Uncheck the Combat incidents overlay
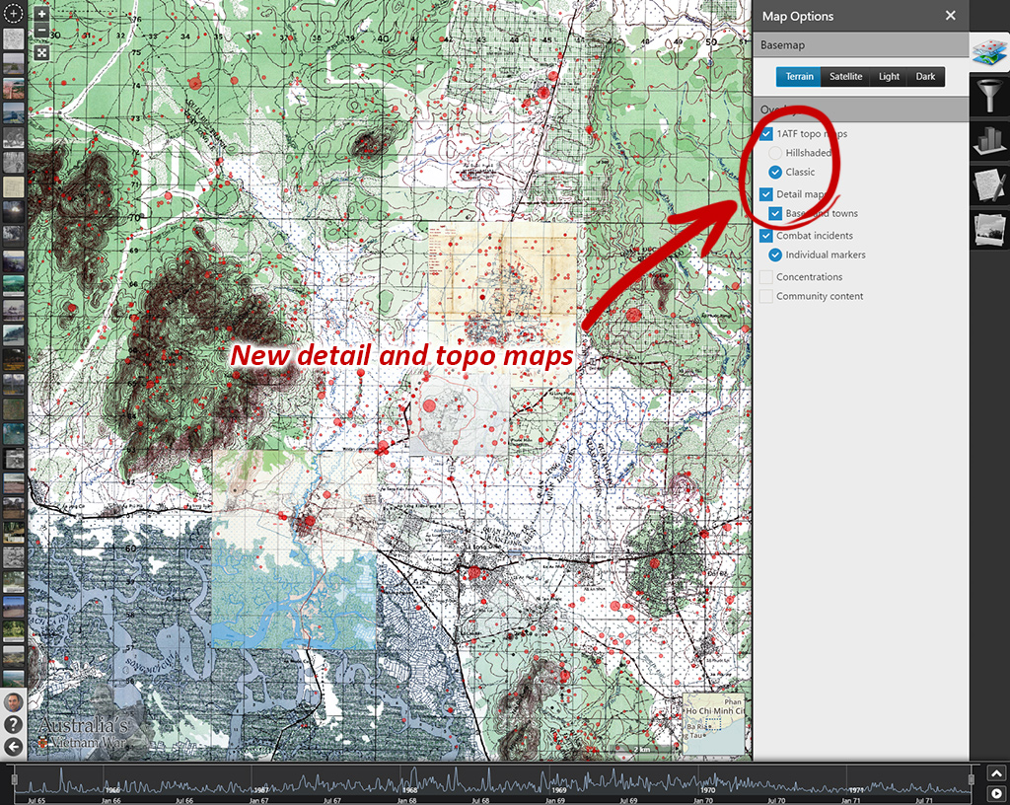Image resolution: width=1010 pixels, height=805 pixels. pos(766,236)
